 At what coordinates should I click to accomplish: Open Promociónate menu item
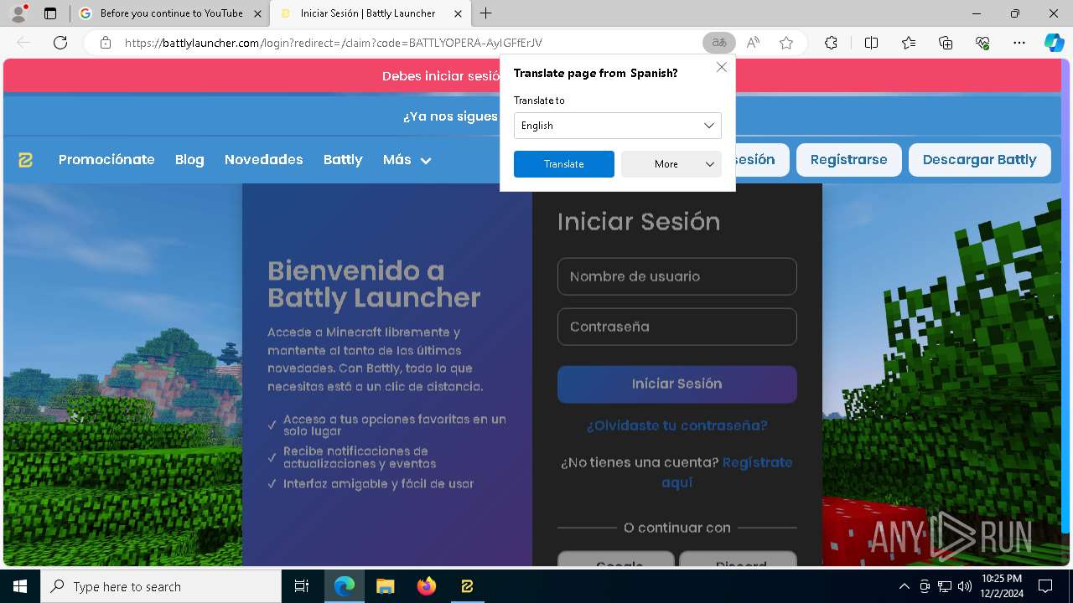click(x=106, y=160)
